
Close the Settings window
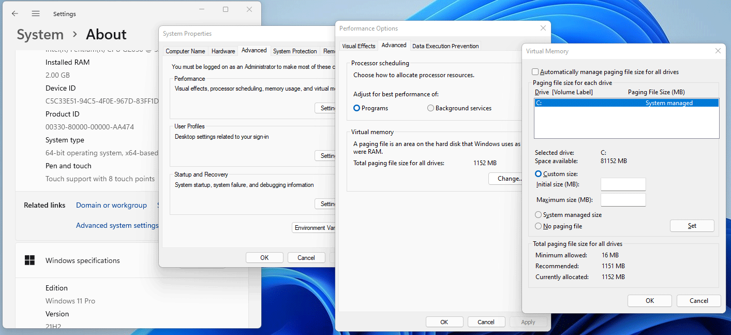[249, 9]
